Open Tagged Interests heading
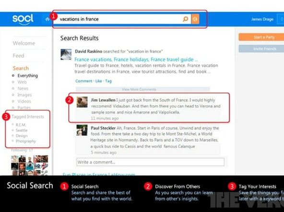Screen dimensions: 284x212 pyautogui.click(x=28, y=117)
